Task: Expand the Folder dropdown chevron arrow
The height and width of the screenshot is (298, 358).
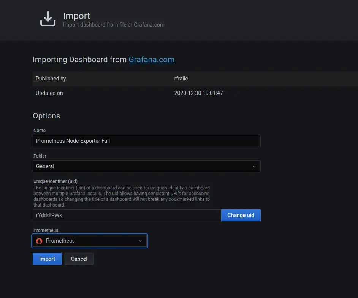Action: click(x=254, y=166)
